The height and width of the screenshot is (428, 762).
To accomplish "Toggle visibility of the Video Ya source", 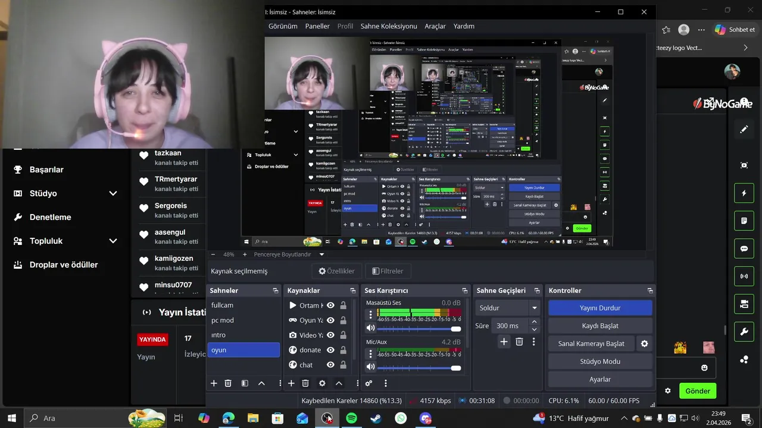I will 330,335.
